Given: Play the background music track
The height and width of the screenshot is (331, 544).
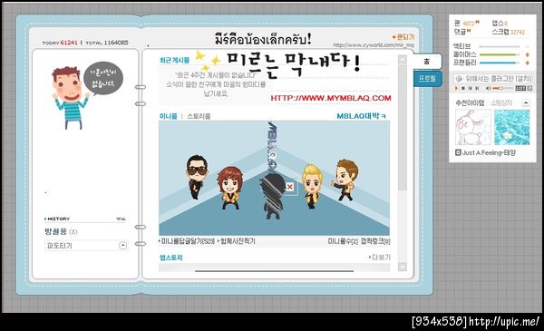Looking at the screenshot, I should point(457,89).
